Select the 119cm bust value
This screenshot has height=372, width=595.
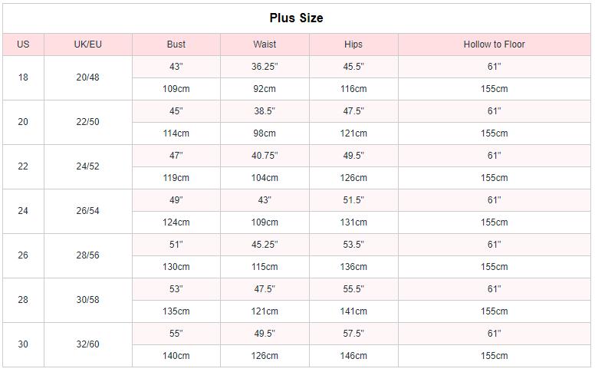click(x=176, y=178)
